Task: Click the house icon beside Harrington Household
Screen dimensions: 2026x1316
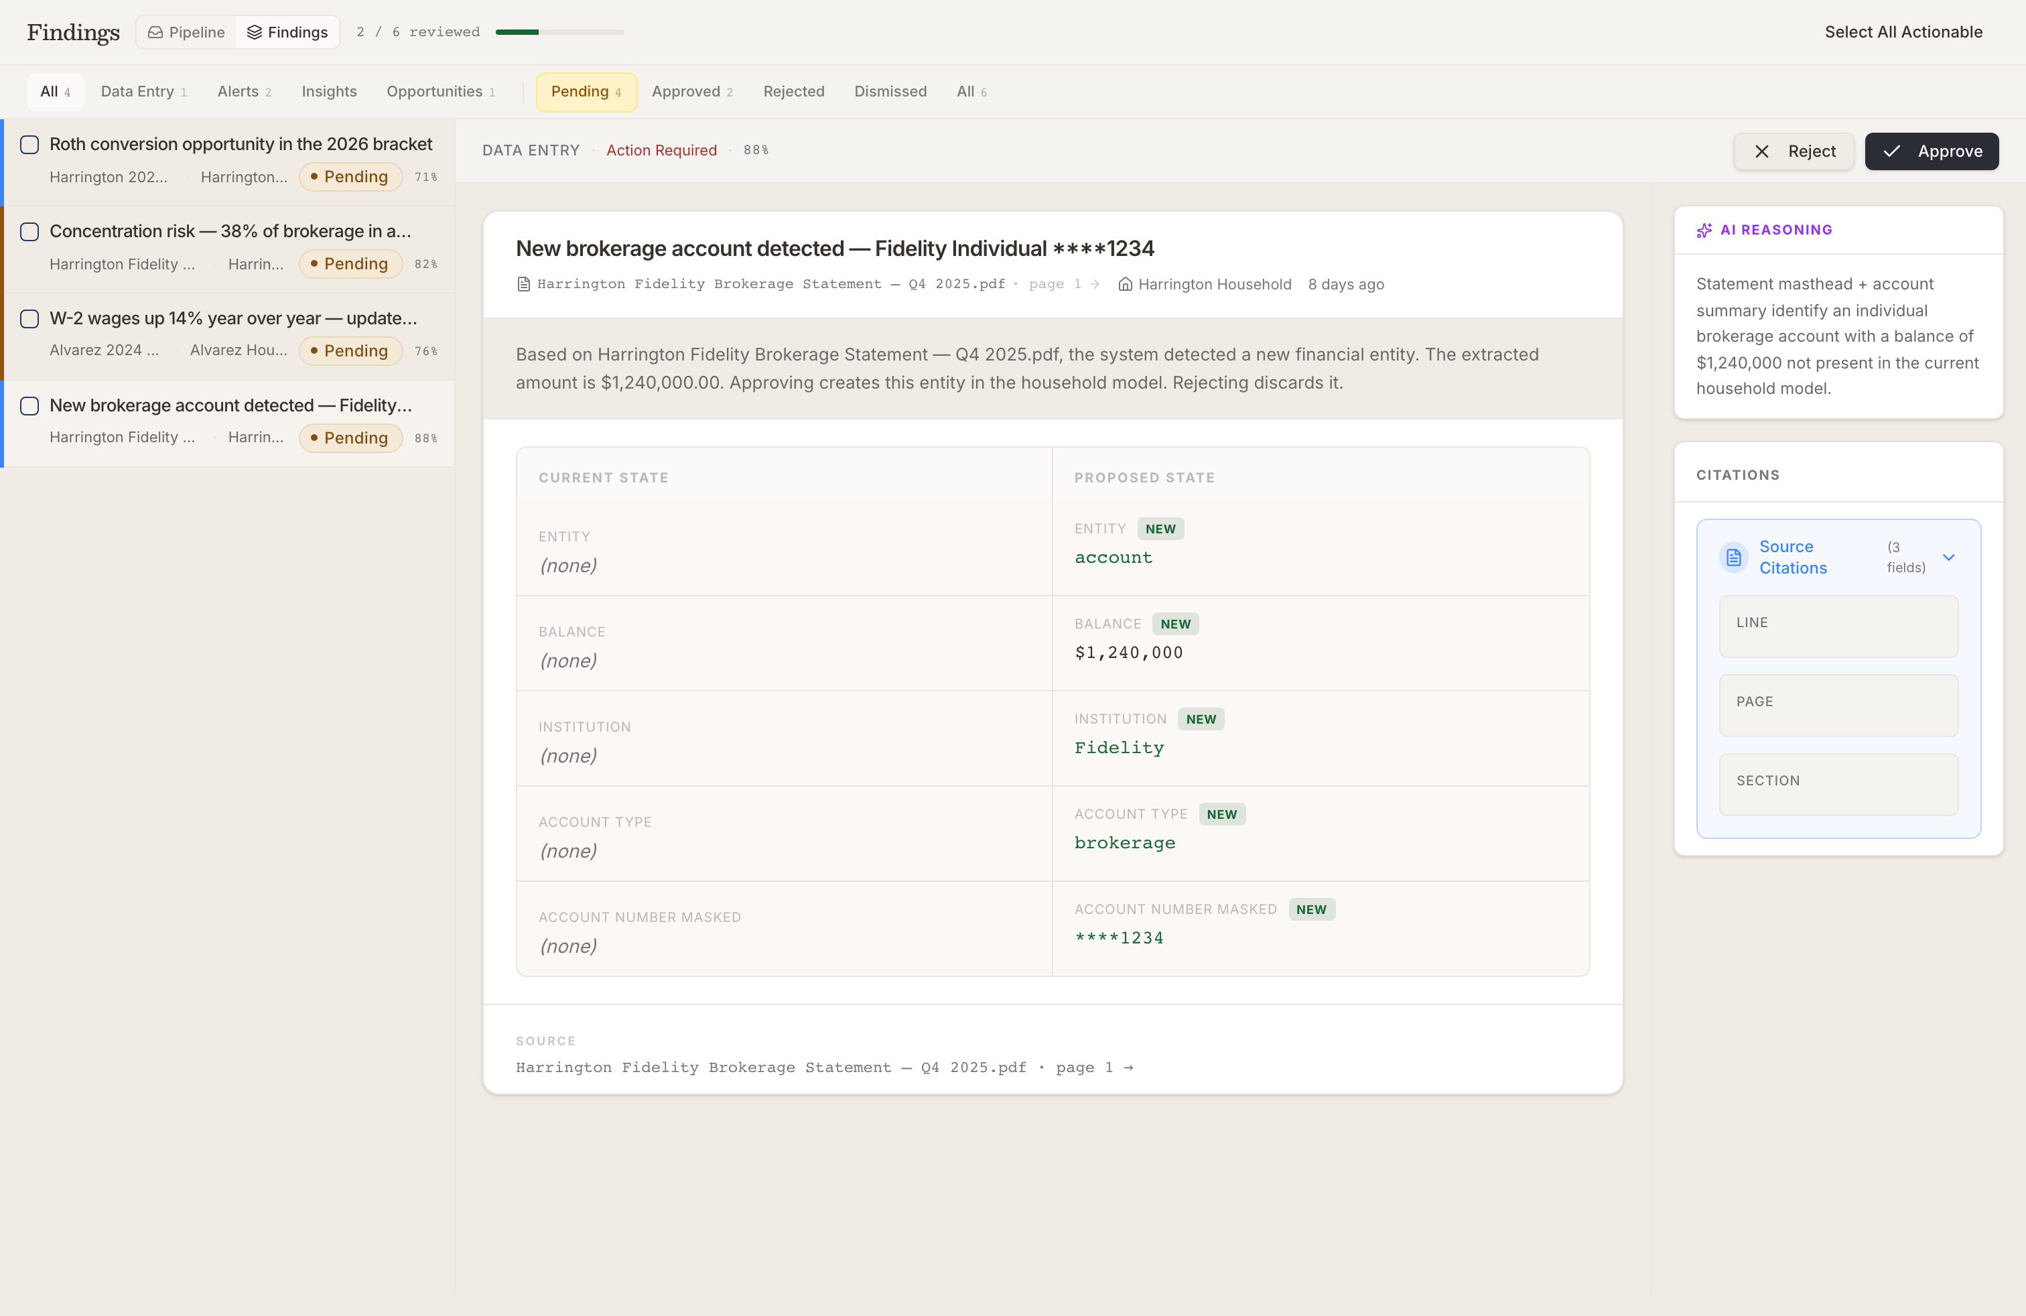Action: click(x=1124, y=284)
